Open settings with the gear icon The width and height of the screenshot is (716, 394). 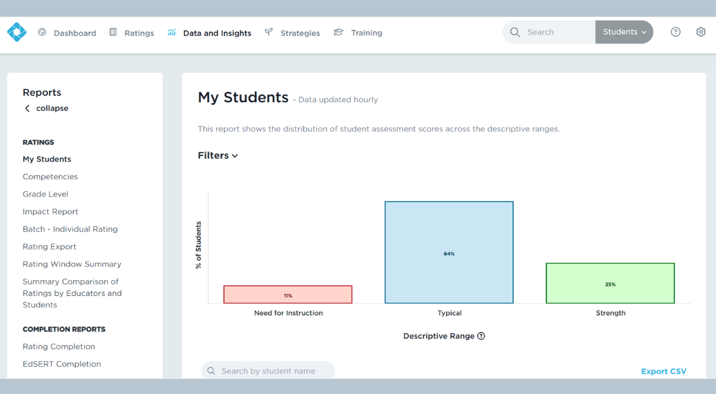701,32
